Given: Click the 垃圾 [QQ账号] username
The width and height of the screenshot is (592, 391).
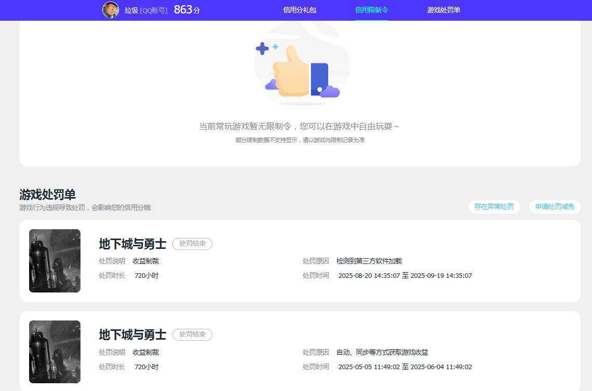Looking at the screenshot, I should point(146,10).
